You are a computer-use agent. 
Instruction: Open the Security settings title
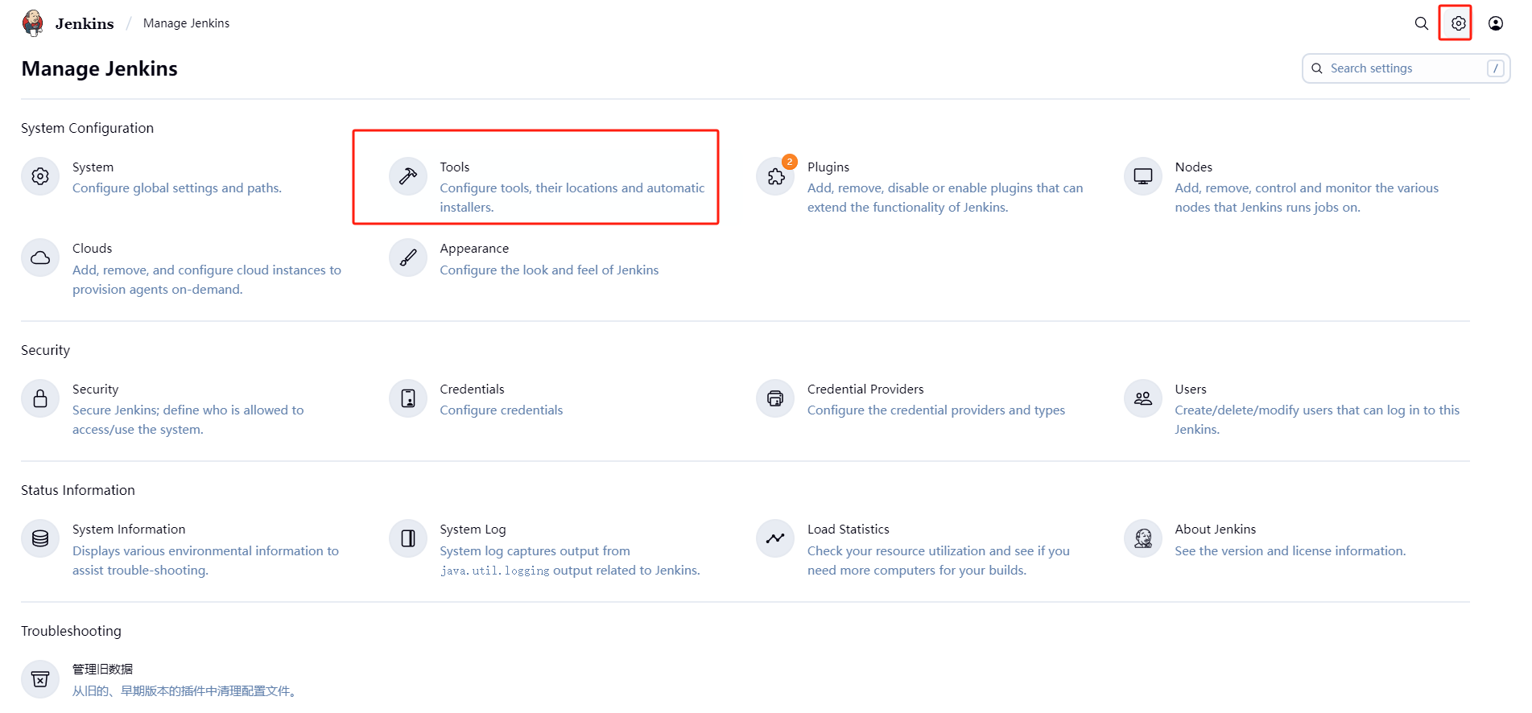(x=95, y=389)
